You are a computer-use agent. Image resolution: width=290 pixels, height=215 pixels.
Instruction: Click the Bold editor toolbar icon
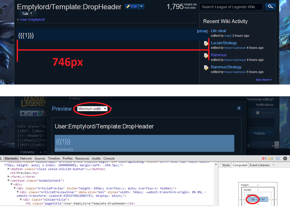tap(23, 113)
